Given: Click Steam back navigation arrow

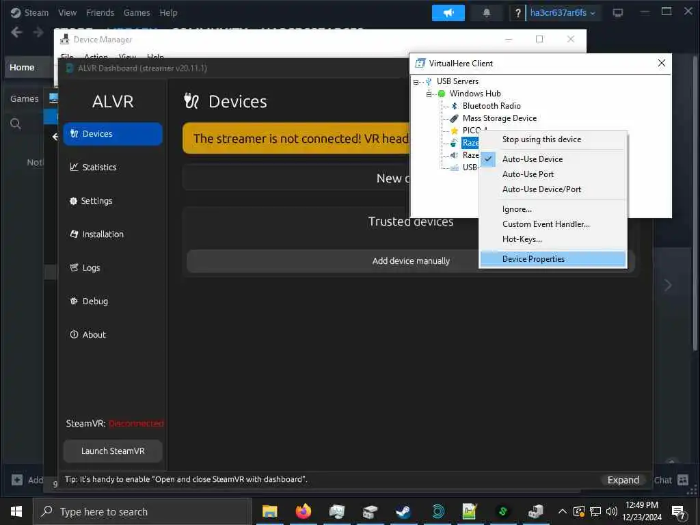Looking at the screenshot, I should pyautogui.click(x=16, y=32).
